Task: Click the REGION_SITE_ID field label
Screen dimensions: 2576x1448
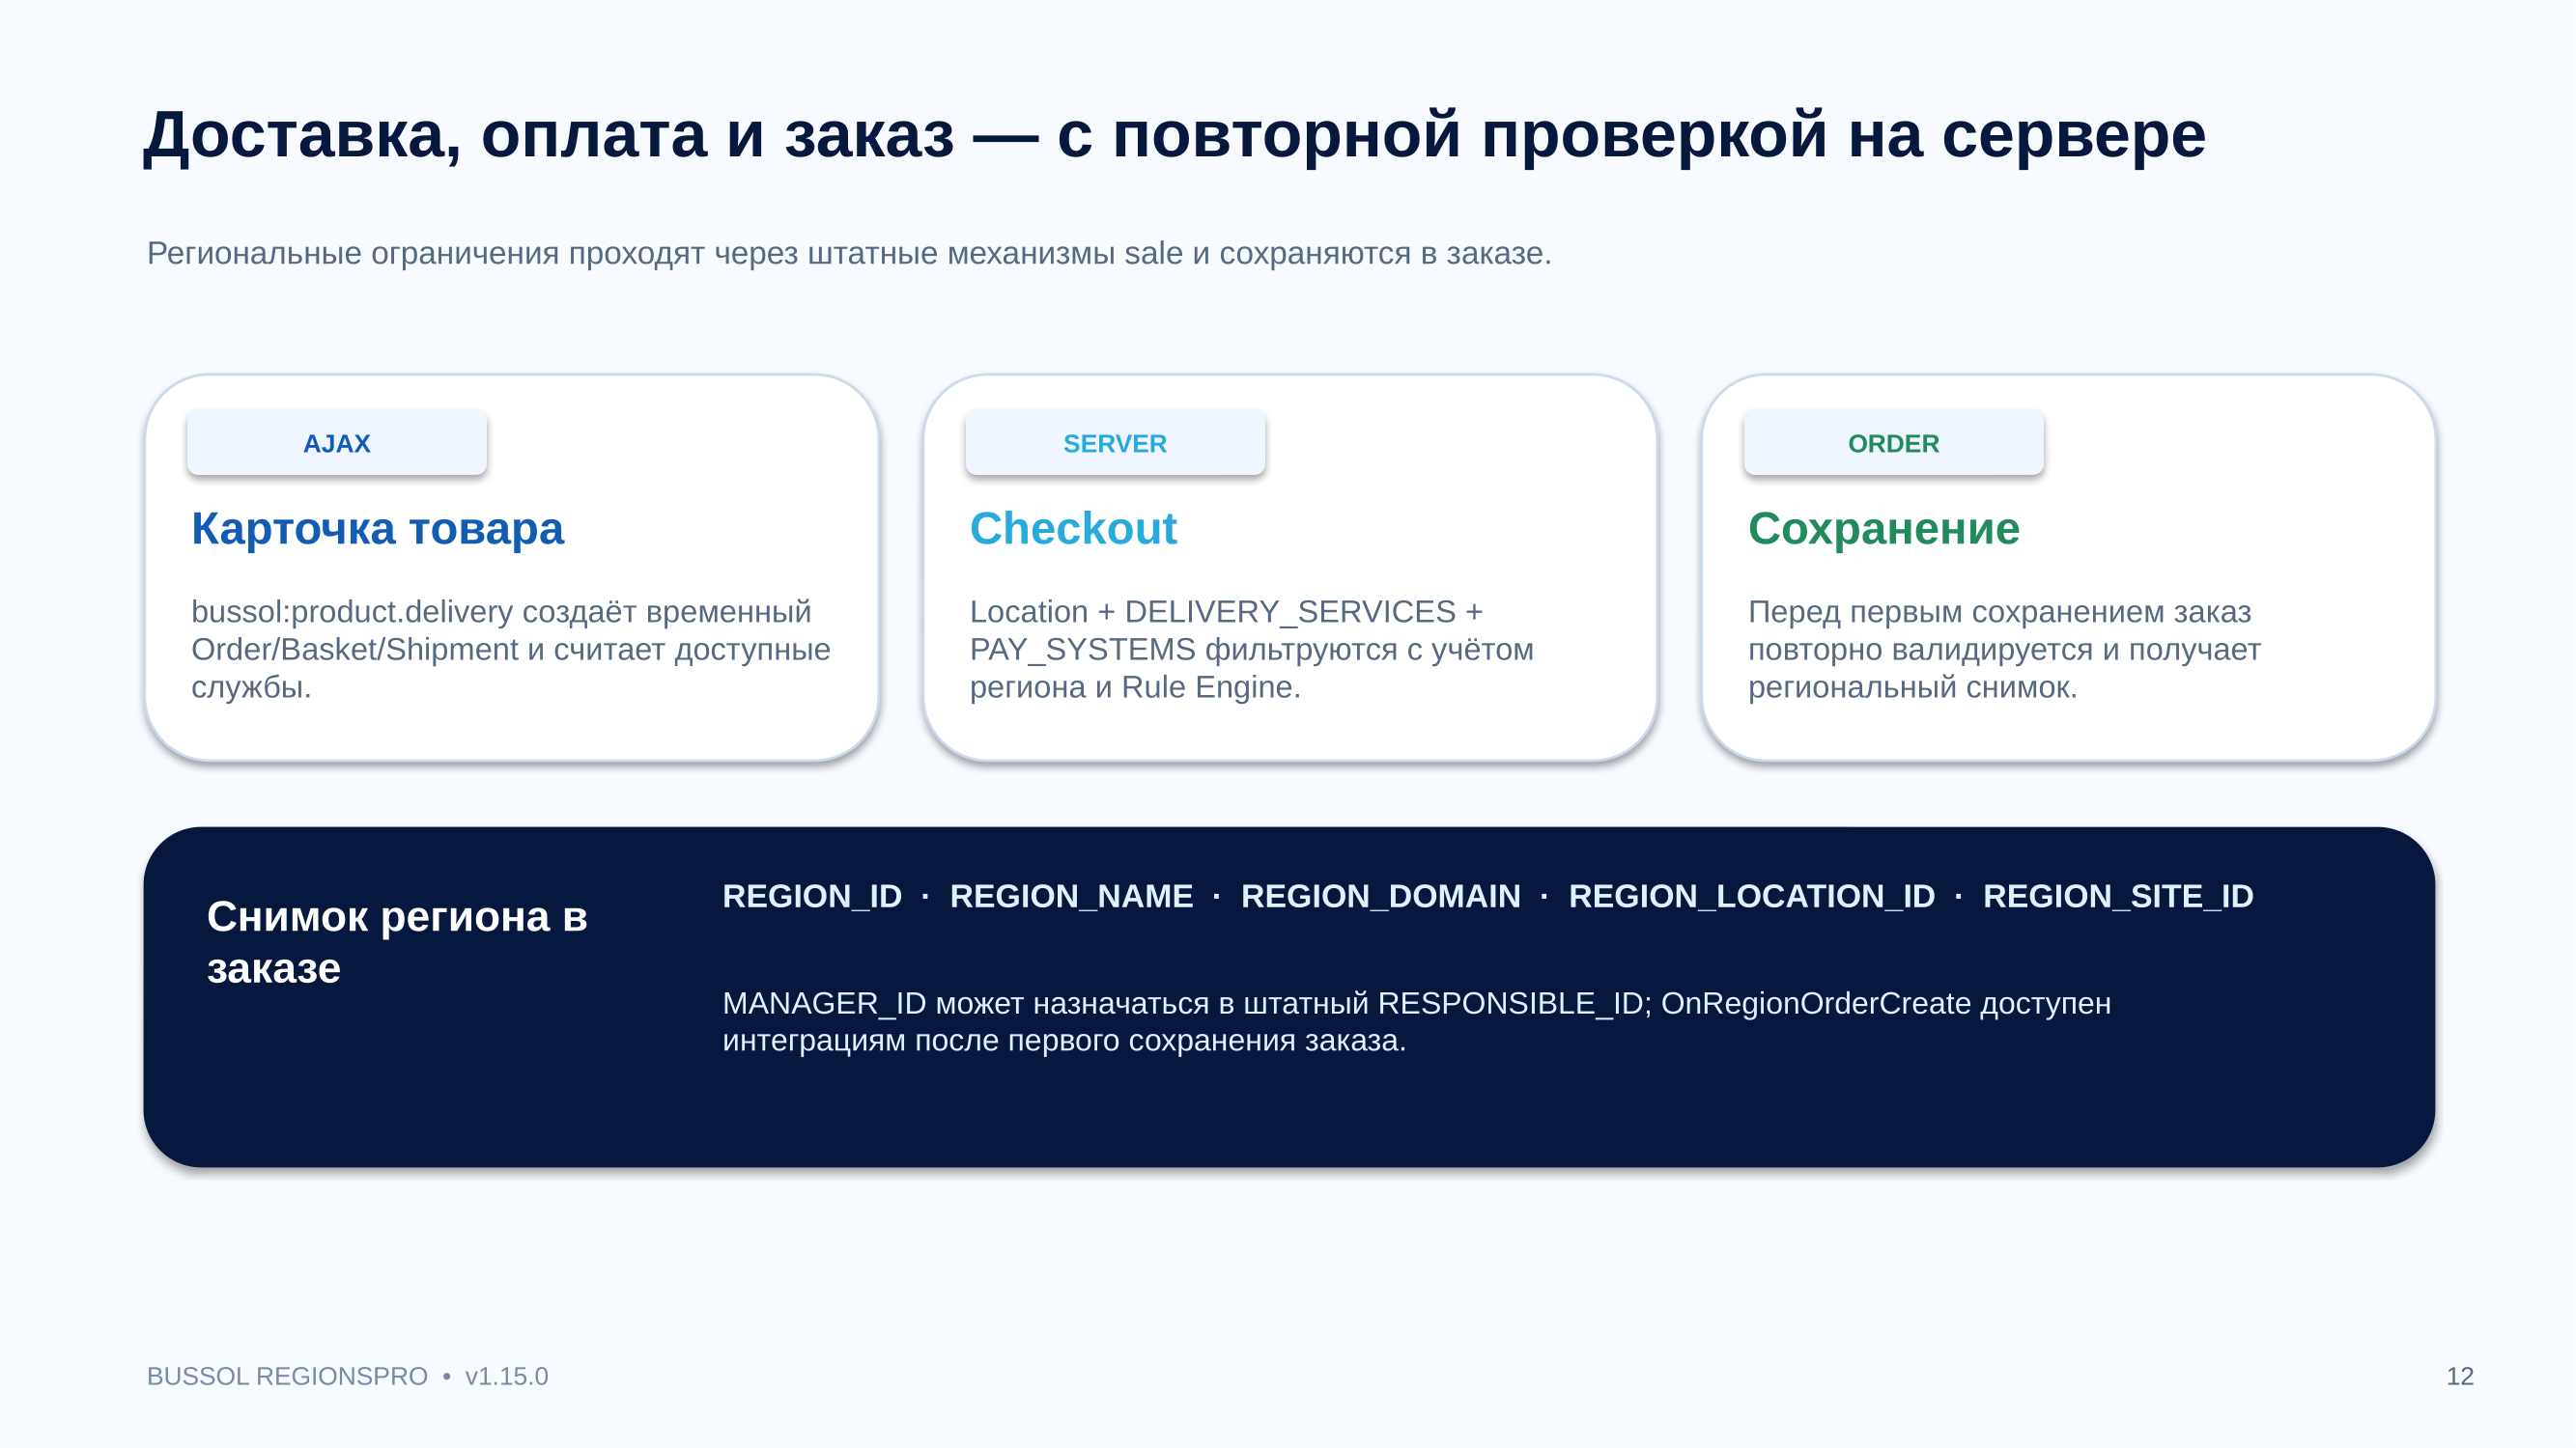Action: pyautogui.click(x=2118, y=896)
